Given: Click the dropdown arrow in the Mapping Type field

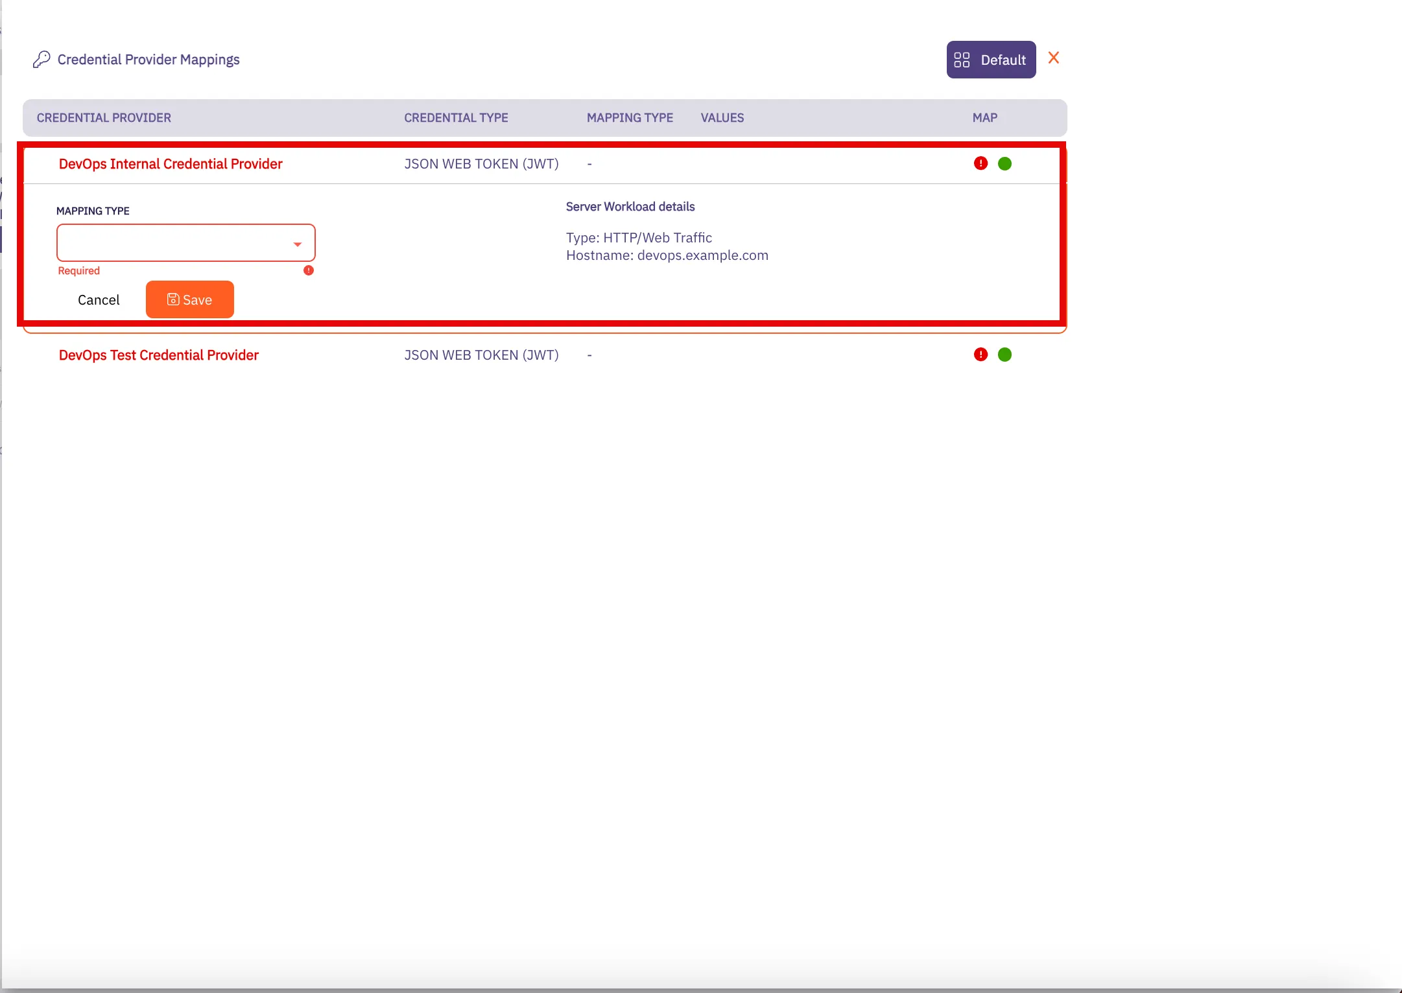Looking at the screenshot, I should tap(297, 243).
